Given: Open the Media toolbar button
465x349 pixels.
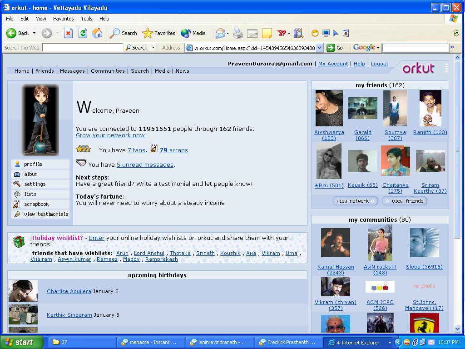Looking at the screenshot, I should point(193,33).
